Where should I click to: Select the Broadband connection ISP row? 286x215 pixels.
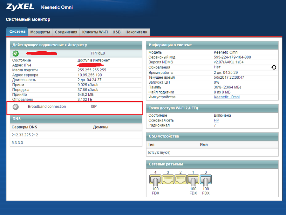[76, 107]
